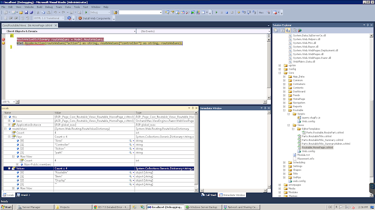This screenshot has width=375, height=210.
Task: Click the Show Next Statement arrow icon
Action: [239, 13]
